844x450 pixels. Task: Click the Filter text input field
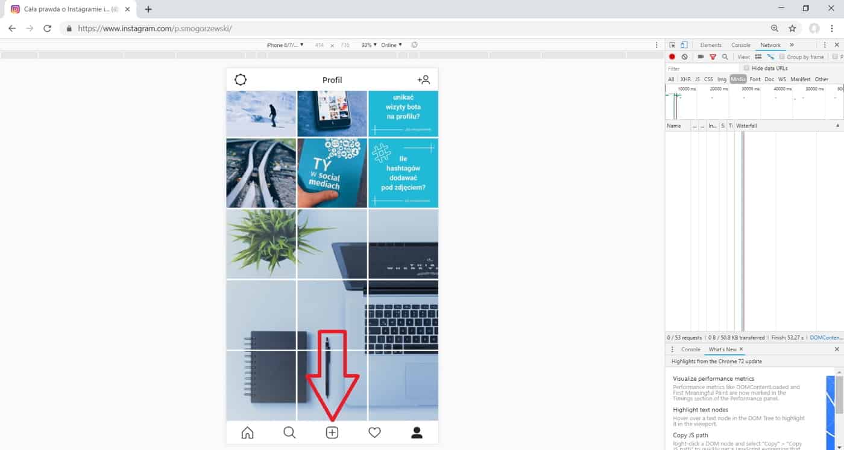[x=702, y=69]
